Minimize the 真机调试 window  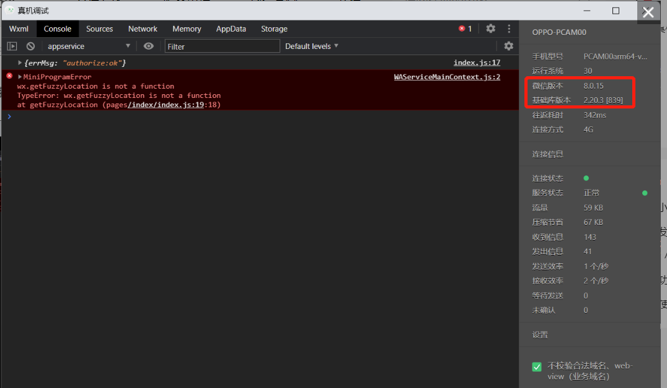coord(587,11)
